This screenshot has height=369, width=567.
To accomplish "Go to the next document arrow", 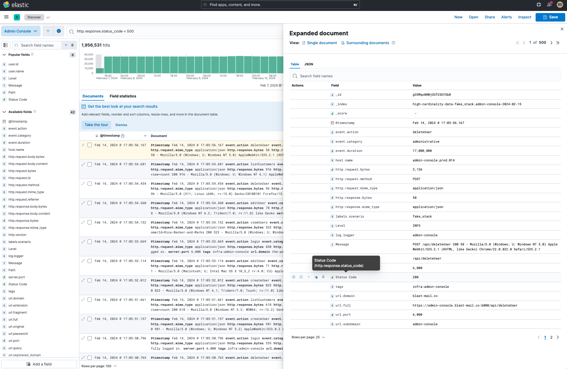I will (x=551, y=43).
